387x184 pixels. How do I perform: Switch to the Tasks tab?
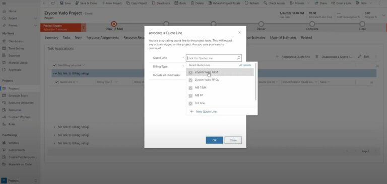tap(67, 38)
